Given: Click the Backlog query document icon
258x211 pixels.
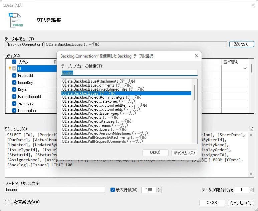Looking at the screenshot, I should (16, 20).
